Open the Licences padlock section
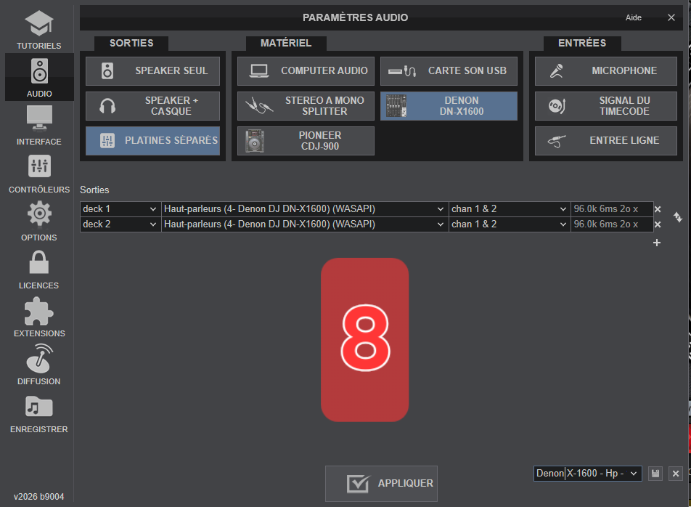Image resolution: width=691 pixels, height=507 pixels. pos(38,269)
